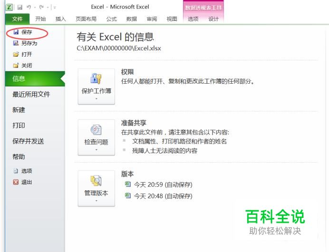Click the 打开 folder icon
The height and width of the screenshot is (252, 329).
point(16,54)
